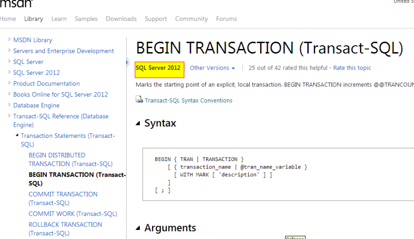Open the Support tab
Image resolution: width=414 pixels, height=239 pixels.
156,19
